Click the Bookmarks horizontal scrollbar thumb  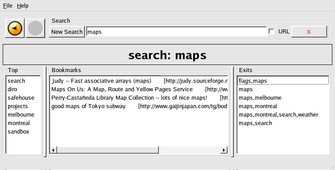pos(108,150)
